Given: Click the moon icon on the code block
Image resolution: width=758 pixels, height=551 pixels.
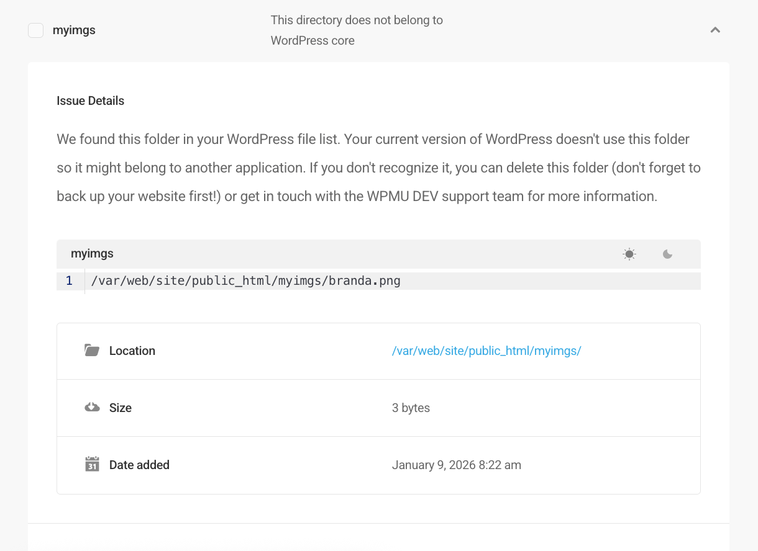Looking at the screenshot, I should coord(667,254).
